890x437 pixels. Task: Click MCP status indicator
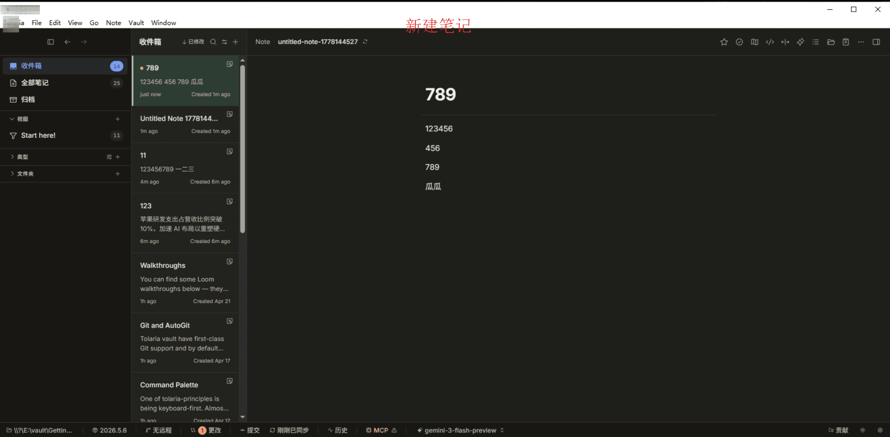381,431
